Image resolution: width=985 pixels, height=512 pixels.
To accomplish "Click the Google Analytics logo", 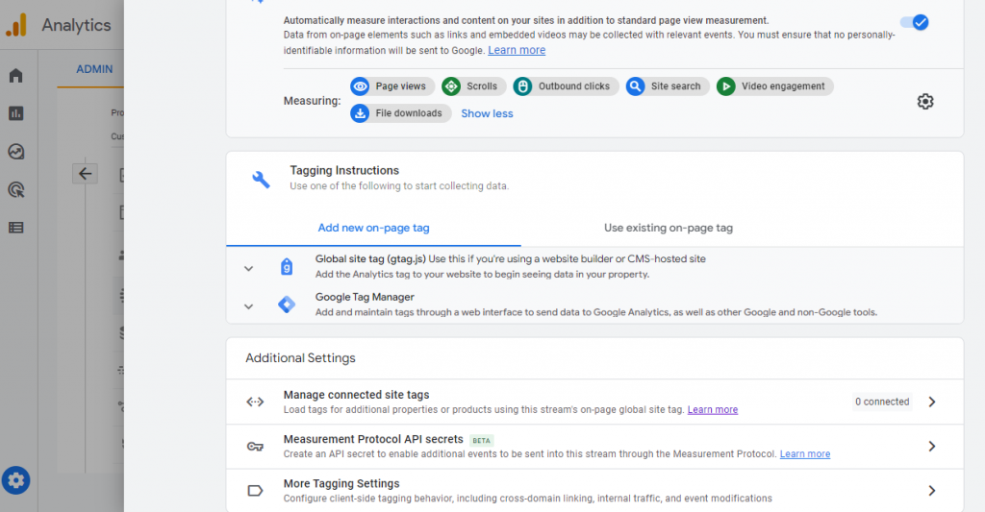I will (16, 26).
